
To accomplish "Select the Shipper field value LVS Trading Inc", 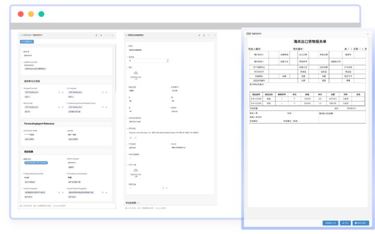I will coord(31,92).
